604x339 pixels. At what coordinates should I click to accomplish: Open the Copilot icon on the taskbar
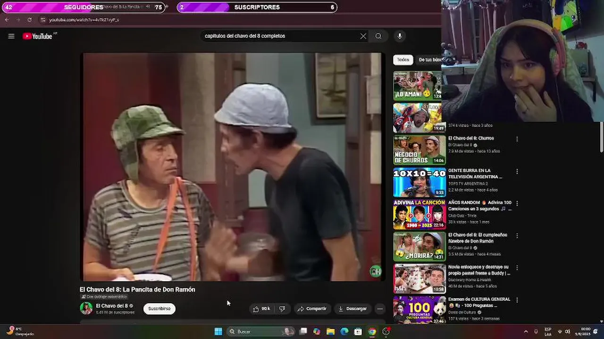pyautogui.click(x=317, y=331)
